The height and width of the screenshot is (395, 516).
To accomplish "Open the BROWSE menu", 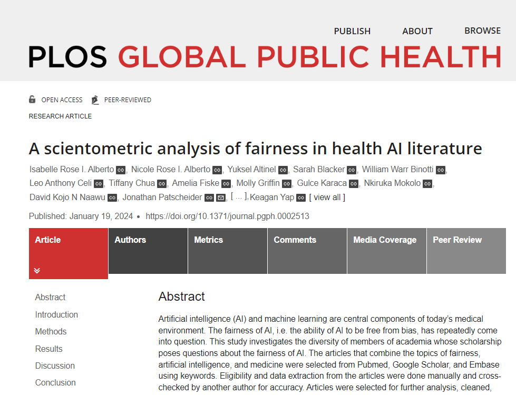I will (482, 31).
